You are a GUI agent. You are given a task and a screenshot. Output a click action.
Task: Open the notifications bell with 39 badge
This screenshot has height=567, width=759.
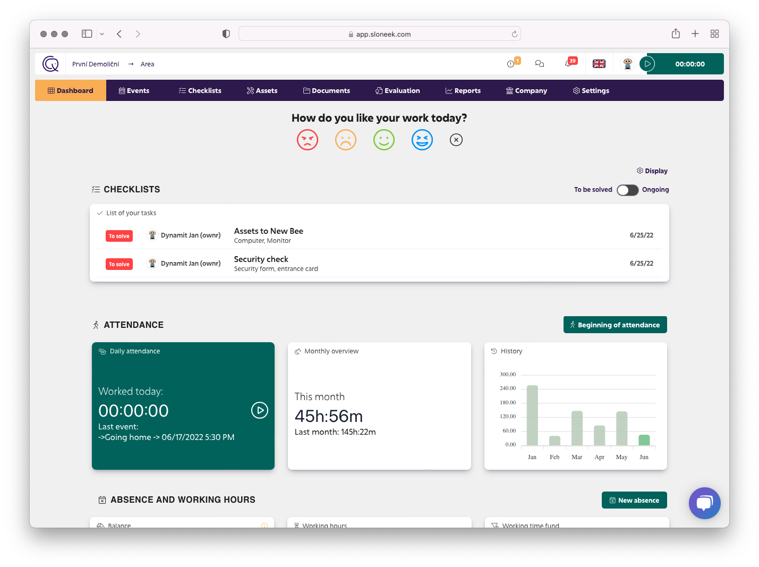[x=569, y=64]
